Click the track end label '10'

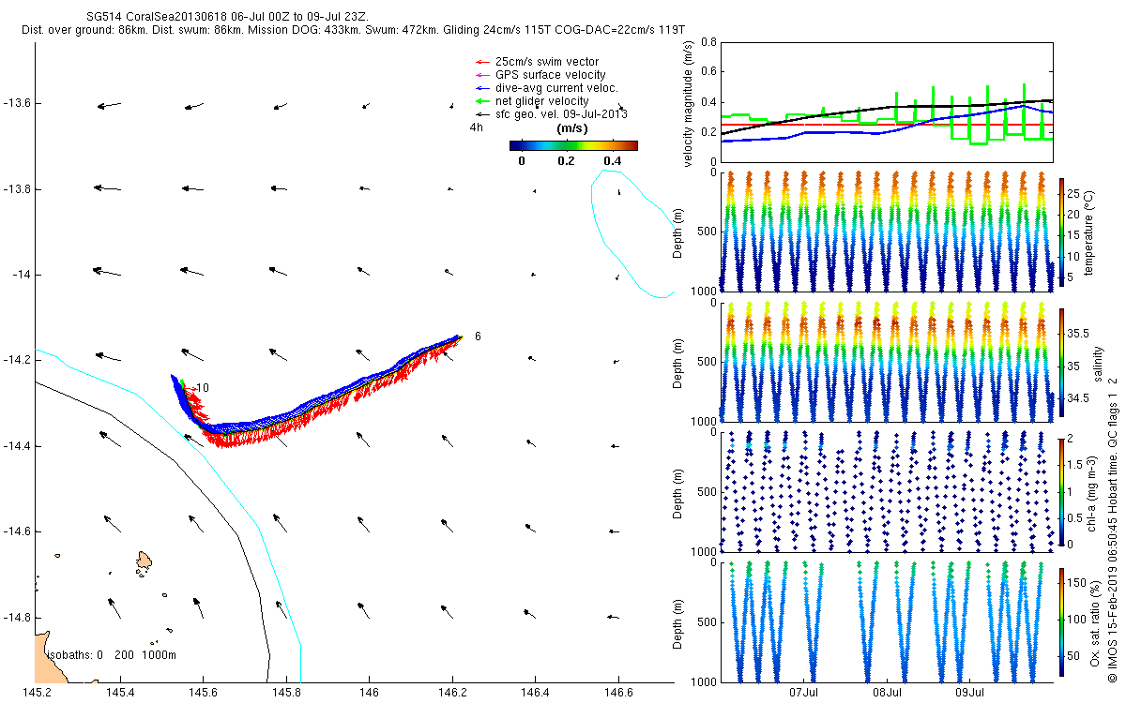pos(202,387)
